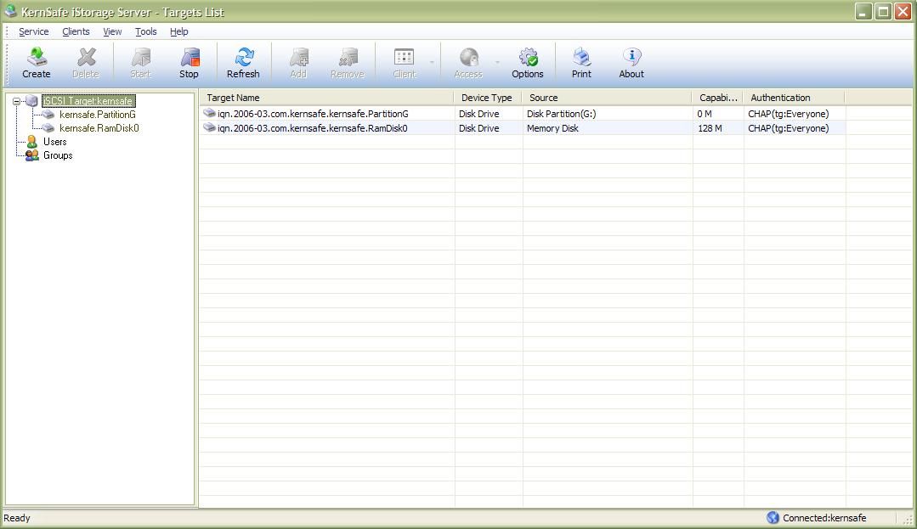This screenshot has width=917, height=529.
Task: Select kernsafe.PartitionG in the tree
Action: [98, 115]
